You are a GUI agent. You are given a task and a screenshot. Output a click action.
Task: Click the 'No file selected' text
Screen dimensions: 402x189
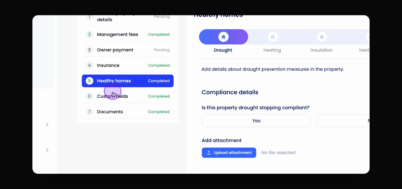point(278,153)
